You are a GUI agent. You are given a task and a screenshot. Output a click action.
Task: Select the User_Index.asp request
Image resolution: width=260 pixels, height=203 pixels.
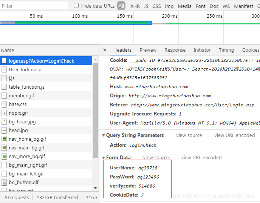(x=46, y=70)
